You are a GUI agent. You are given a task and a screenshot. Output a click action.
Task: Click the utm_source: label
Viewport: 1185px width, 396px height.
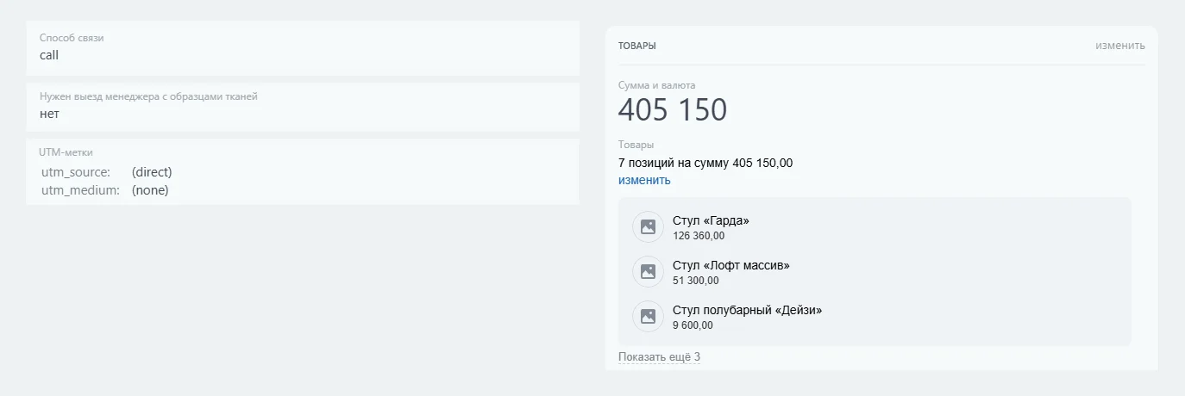[76, 172]
